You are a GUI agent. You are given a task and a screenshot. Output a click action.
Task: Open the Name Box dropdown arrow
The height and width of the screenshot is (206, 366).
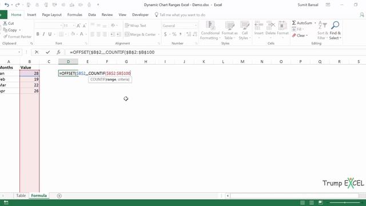tap(19, 52)
